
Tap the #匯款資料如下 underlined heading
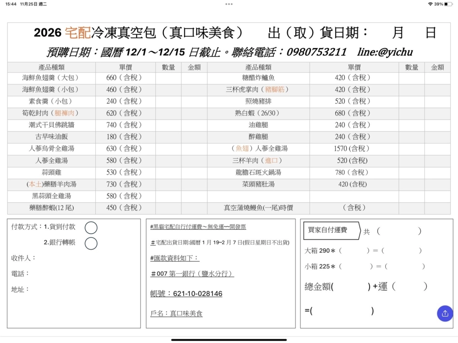pyautogui.click(x=174, y=258)
